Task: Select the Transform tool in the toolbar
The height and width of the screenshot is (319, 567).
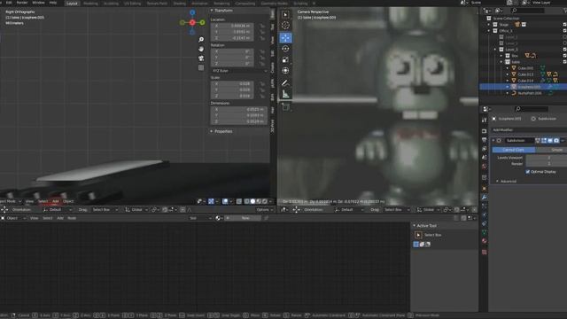Action: click(285, 71)
